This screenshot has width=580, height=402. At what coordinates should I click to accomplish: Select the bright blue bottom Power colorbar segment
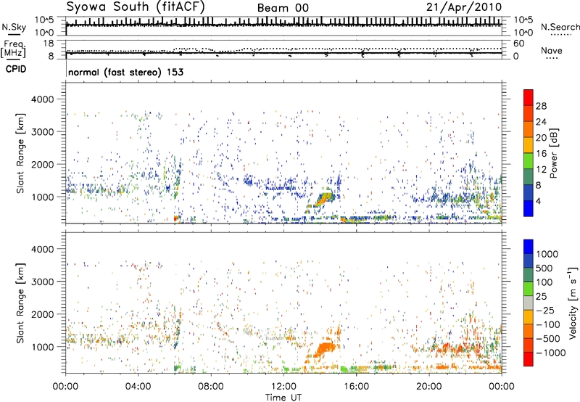(x=529, y=208)
